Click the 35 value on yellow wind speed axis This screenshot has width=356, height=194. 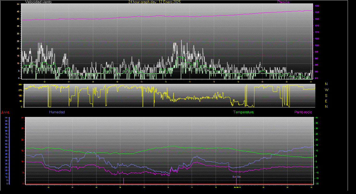[18, 26]
